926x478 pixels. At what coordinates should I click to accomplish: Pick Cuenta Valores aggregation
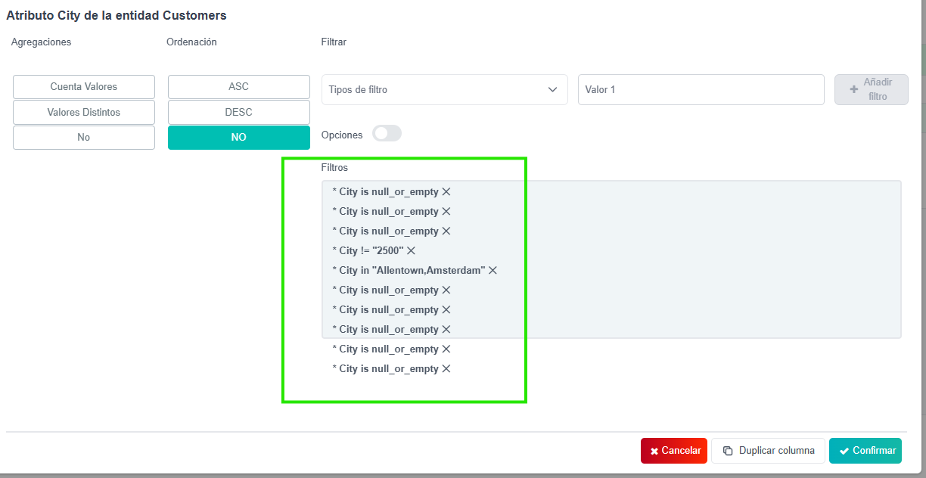84,87
